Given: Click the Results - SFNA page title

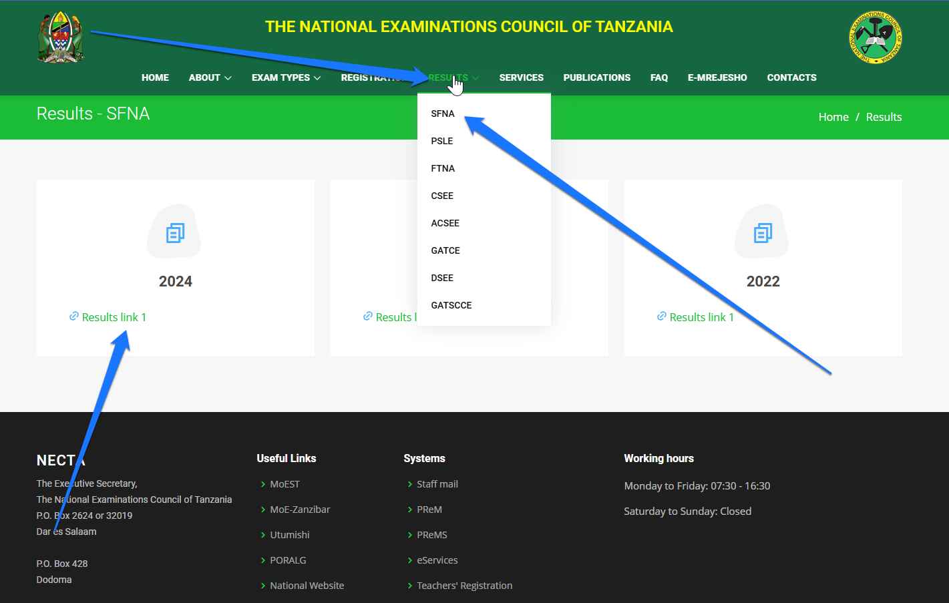Looking at the screenshot, I should 93,114.
